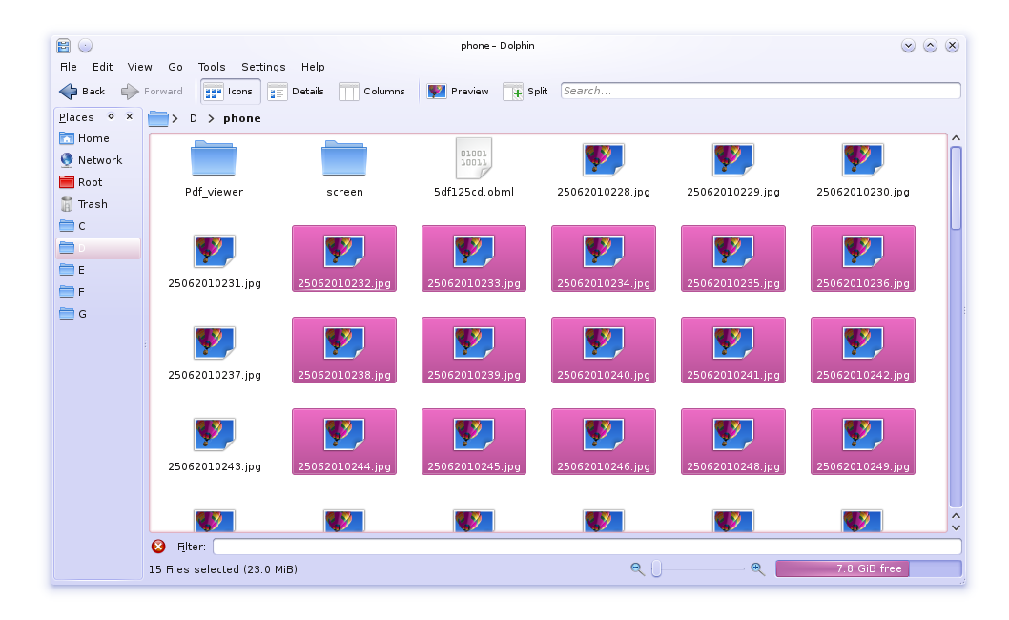Toggle the Preview button
Viewport: 1009px width, 620px height.
click(x=458, y=92)
